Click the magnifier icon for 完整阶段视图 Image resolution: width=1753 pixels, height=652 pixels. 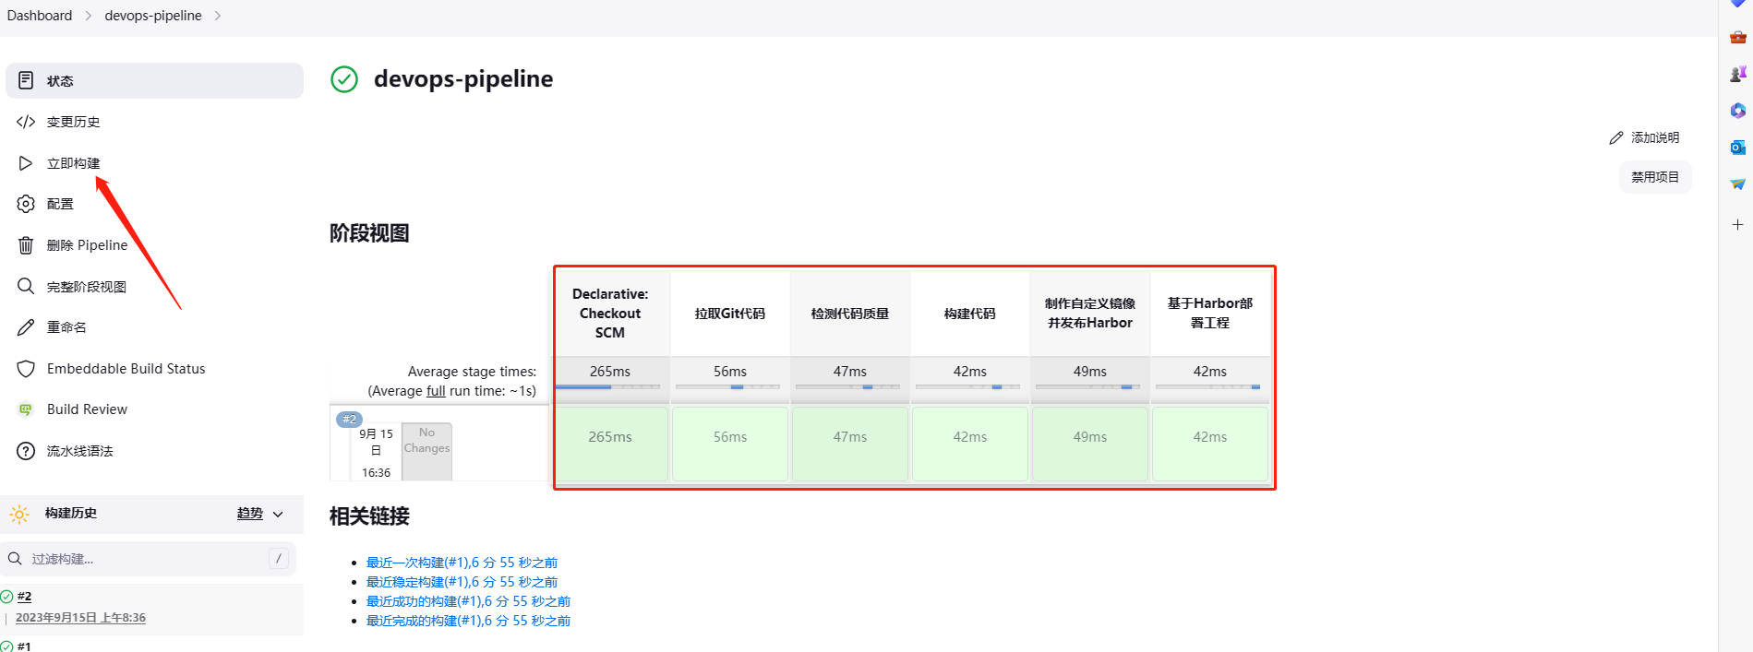point(26,287)
